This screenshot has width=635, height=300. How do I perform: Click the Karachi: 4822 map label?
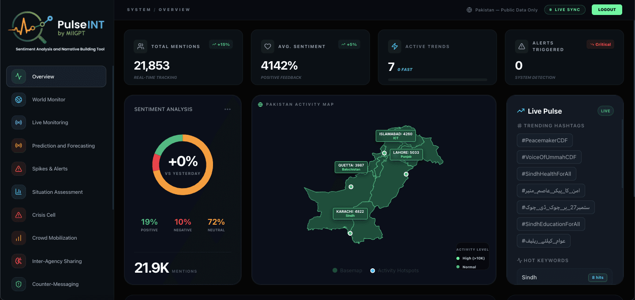350,214
